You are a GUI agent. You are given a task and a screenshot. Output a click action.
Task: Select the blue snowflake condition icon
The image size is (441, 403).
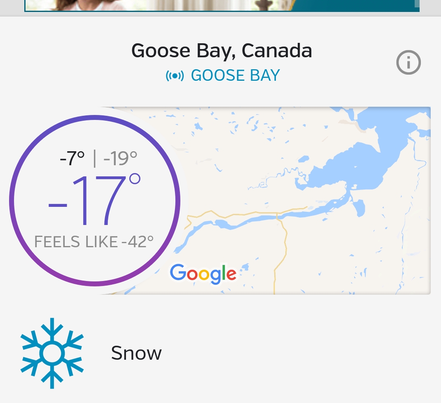[x=52, y=354]
